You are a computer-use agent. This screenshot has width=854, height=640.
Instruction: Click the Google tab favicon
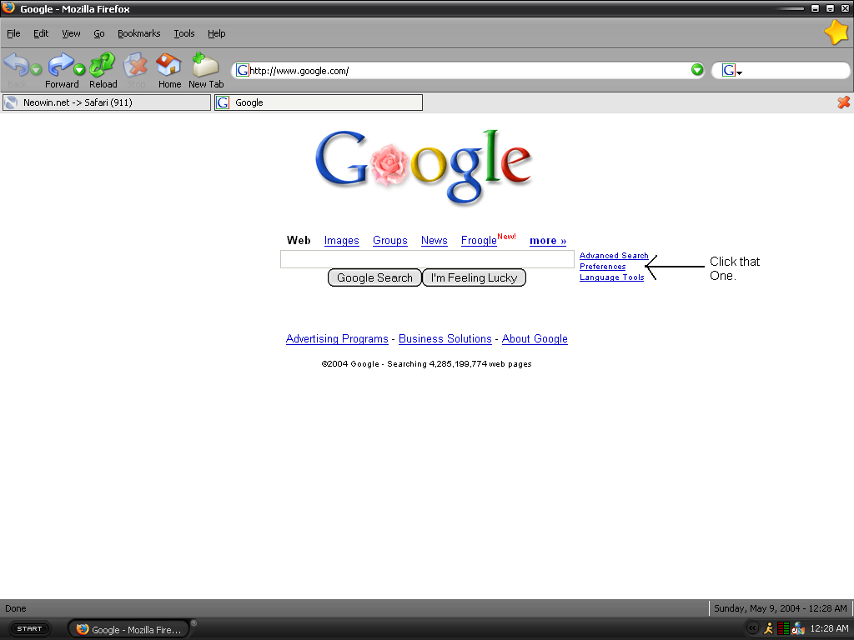click(223, 102)
